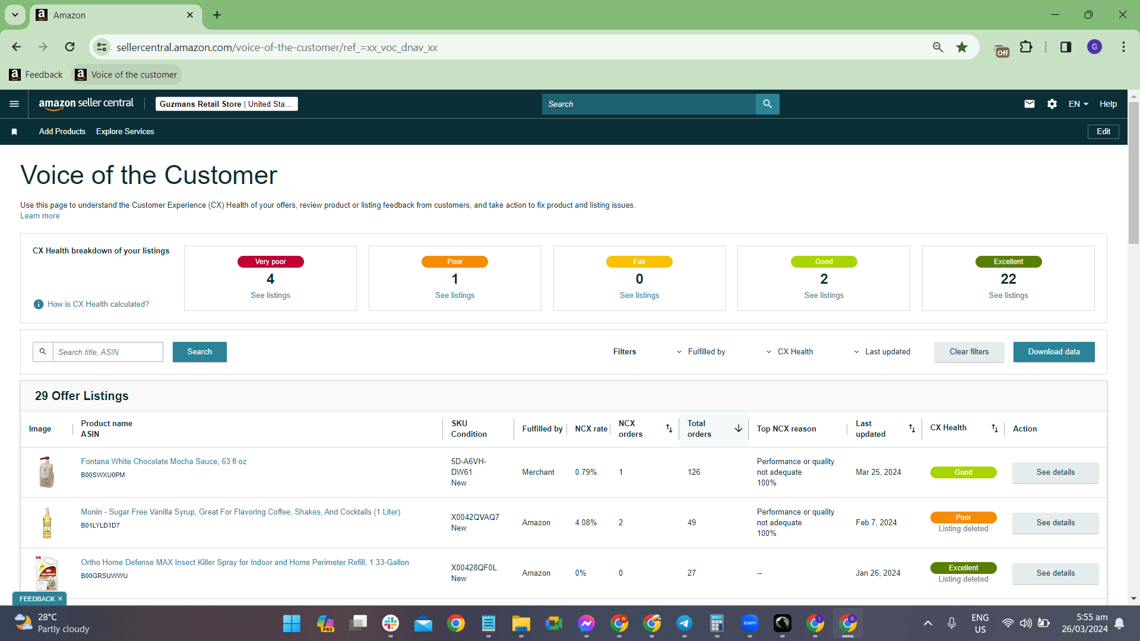Close the FEEDBACK widget with its X
1140x641 pixels.
tap(60, 599)
